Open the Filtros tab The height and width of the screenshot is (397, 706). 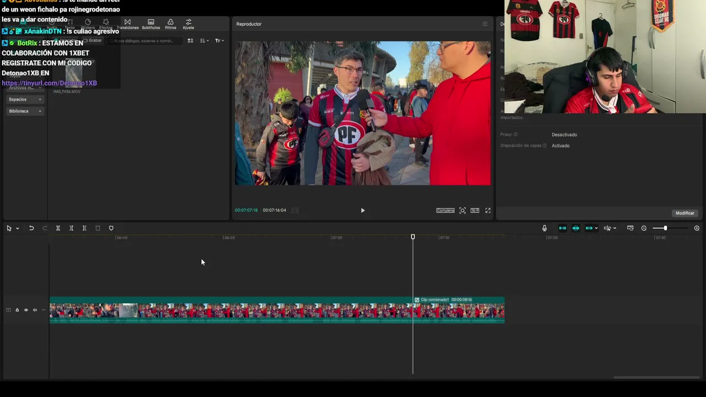(x=170, y=24)
